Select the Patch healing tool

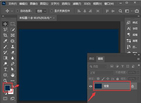[x=12, y=41]
